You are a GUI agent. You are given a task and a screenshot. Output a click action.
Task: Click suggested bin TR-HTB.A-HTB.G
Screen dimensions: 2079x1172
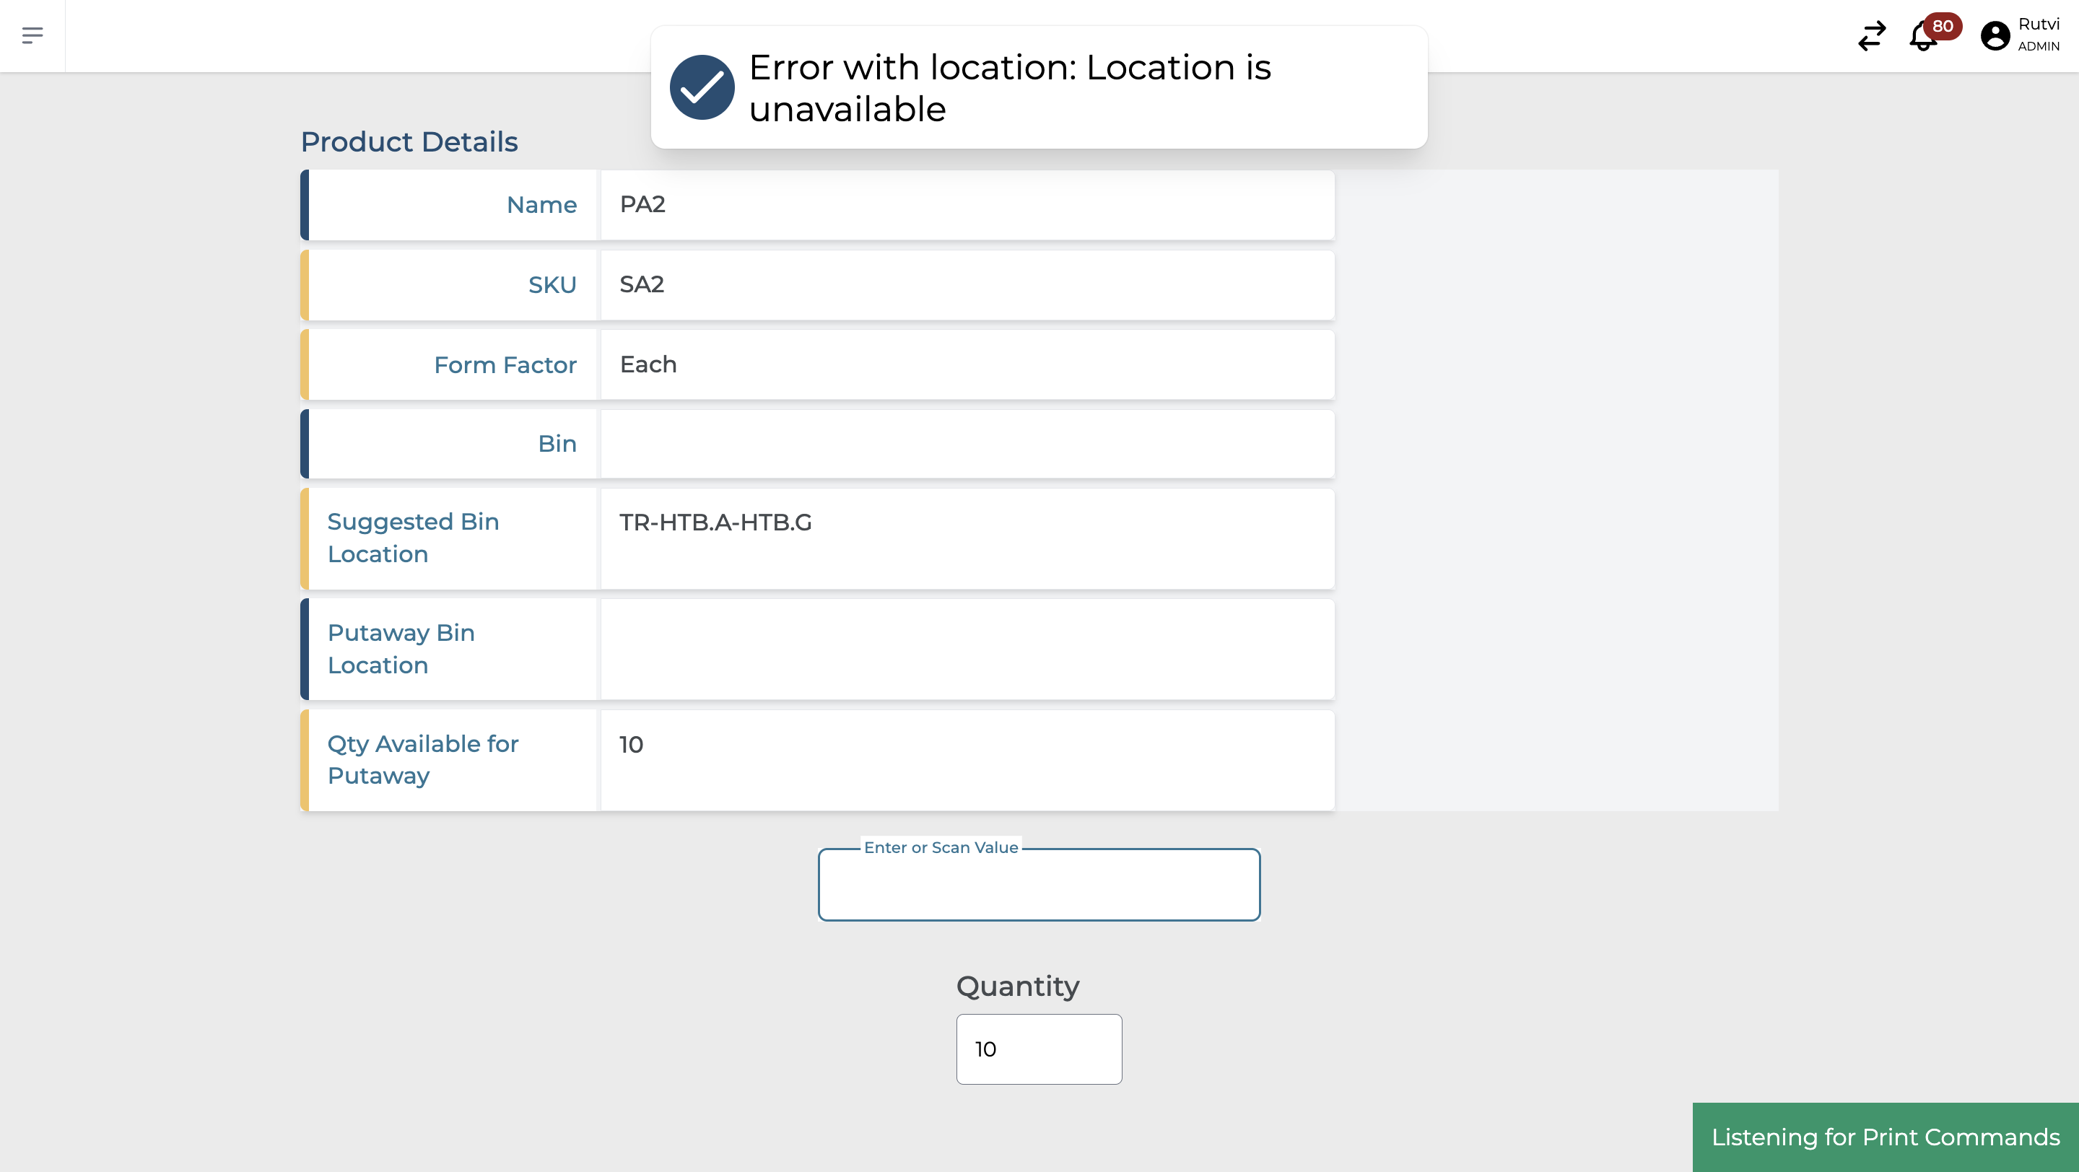[715, 522]
